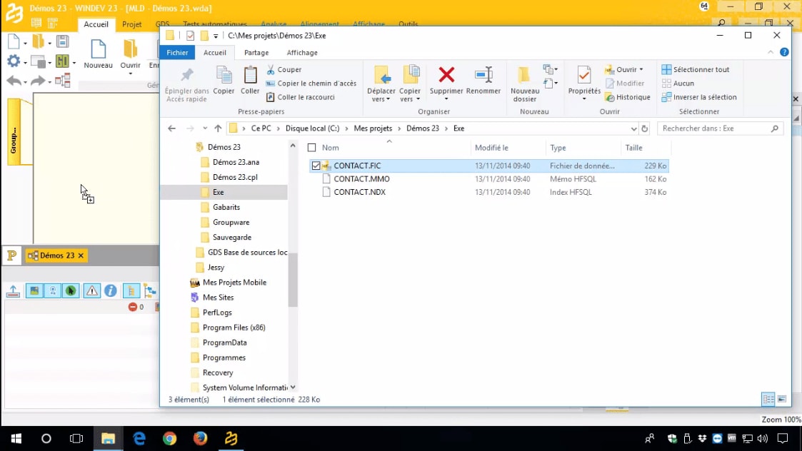Viewport: 802px width, 451px height.
Task: Click warning triangle icon in WINDEV pane
Action: coord(91,291)
